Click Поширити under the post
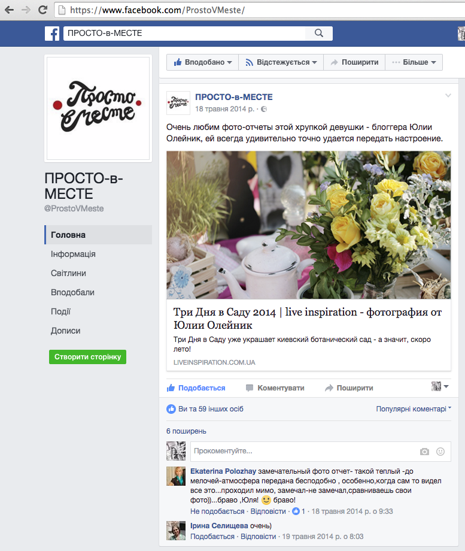This screenshot has width=465, height=551. pyautogui.click(x=349, y=388)
